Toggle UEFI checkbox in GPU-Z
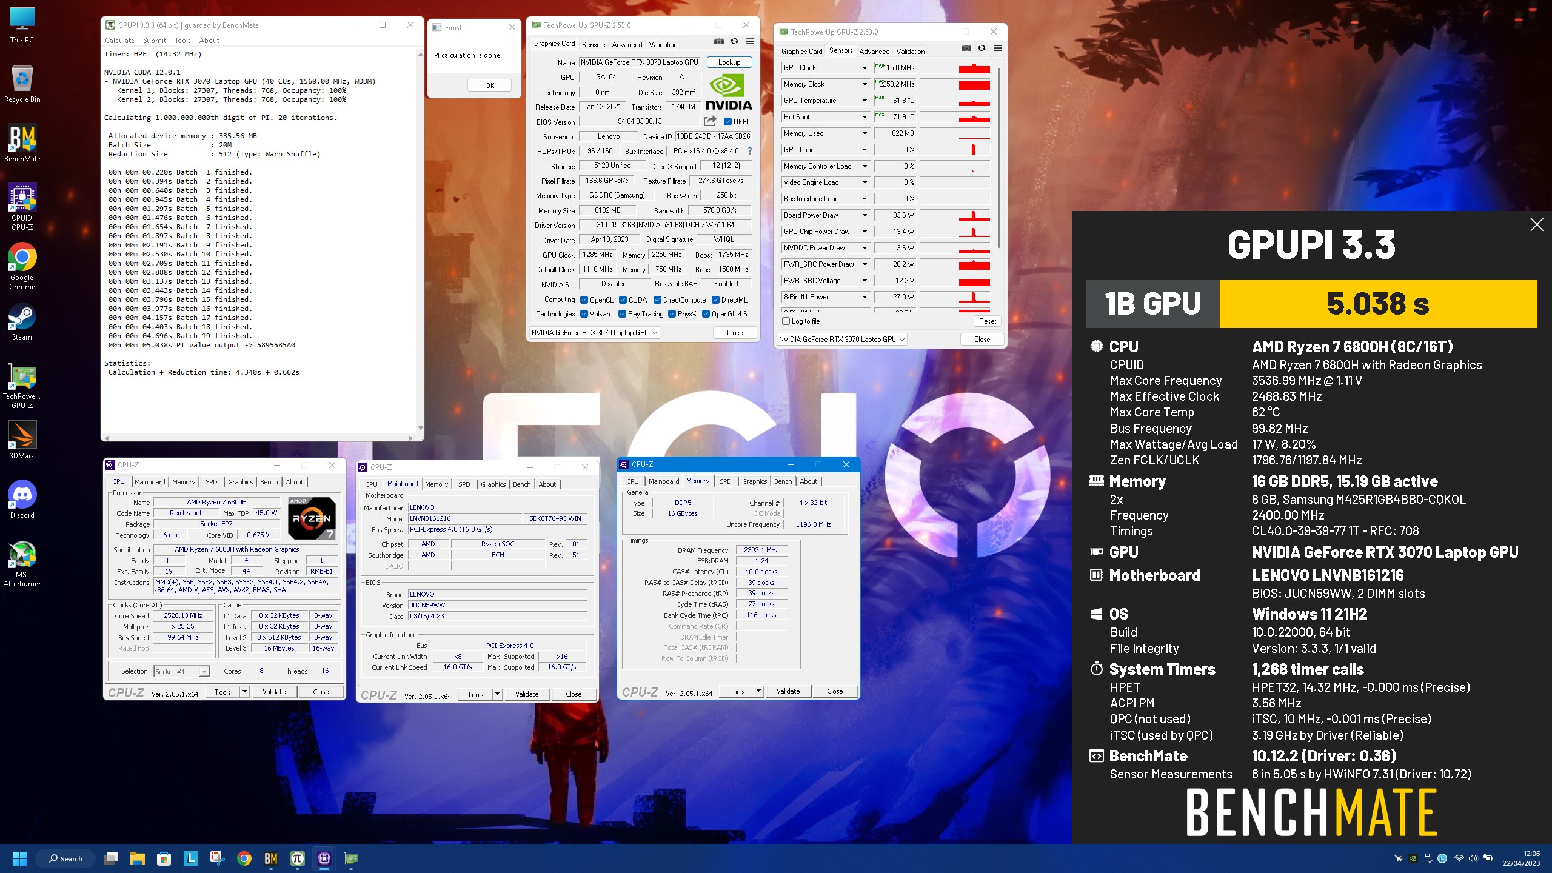Screen dimensions: 1552x873 click(x=727, y=122)
